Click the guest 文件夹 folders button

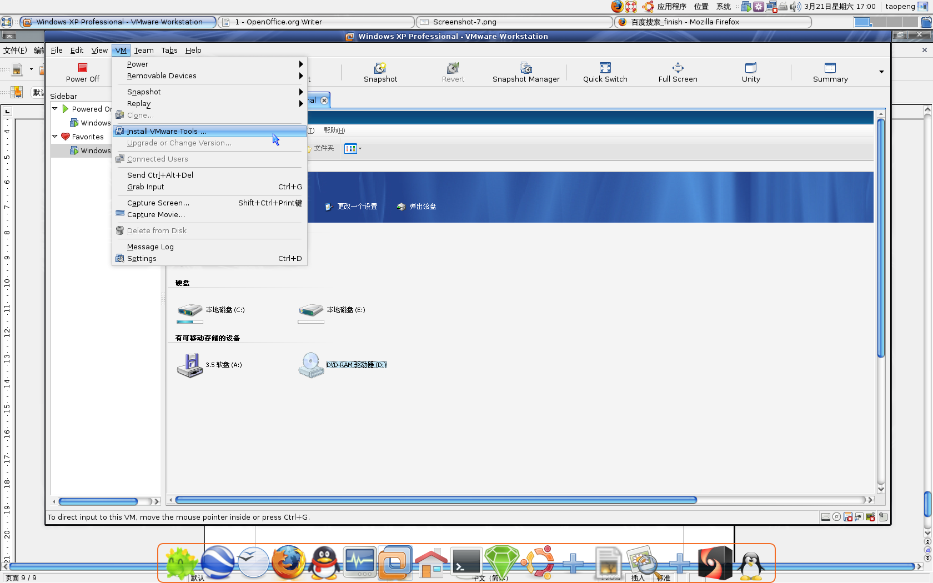click(x=320, y=148)
